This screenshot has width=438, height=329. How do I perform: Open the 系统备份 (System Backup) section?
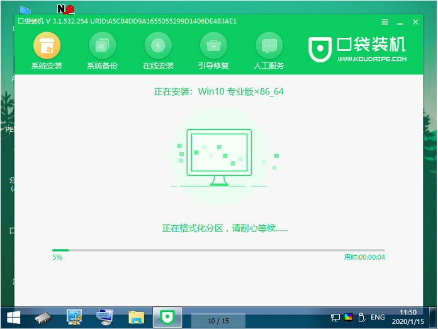(x=102, y=47)
